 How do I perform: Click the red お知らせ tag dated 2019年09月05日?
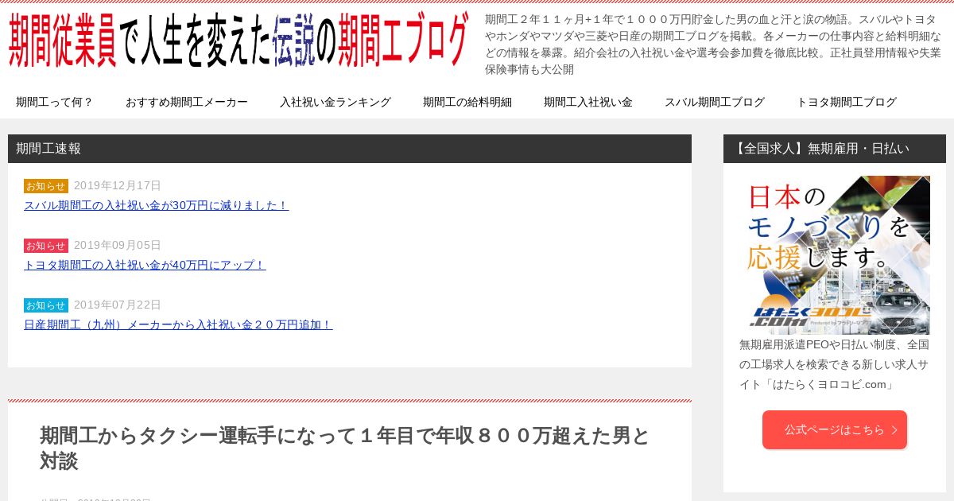coord(46,246)
